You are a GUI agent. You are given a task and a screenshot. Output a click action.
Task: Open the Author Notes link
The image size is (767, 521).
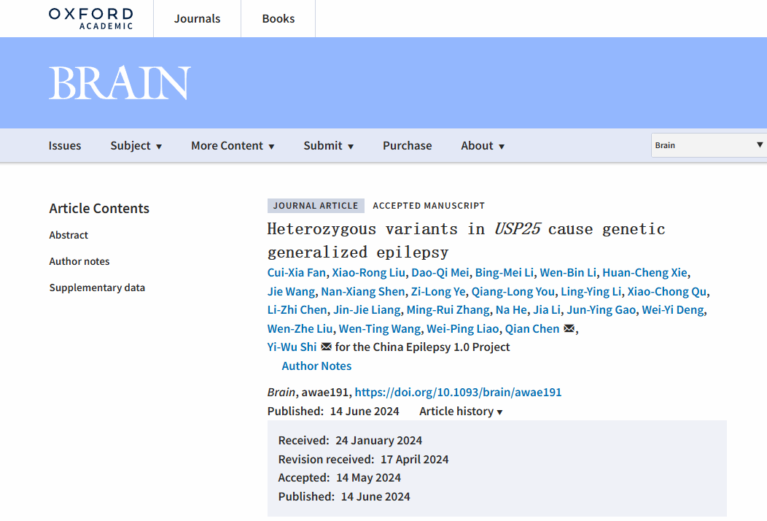click(316, 366)
